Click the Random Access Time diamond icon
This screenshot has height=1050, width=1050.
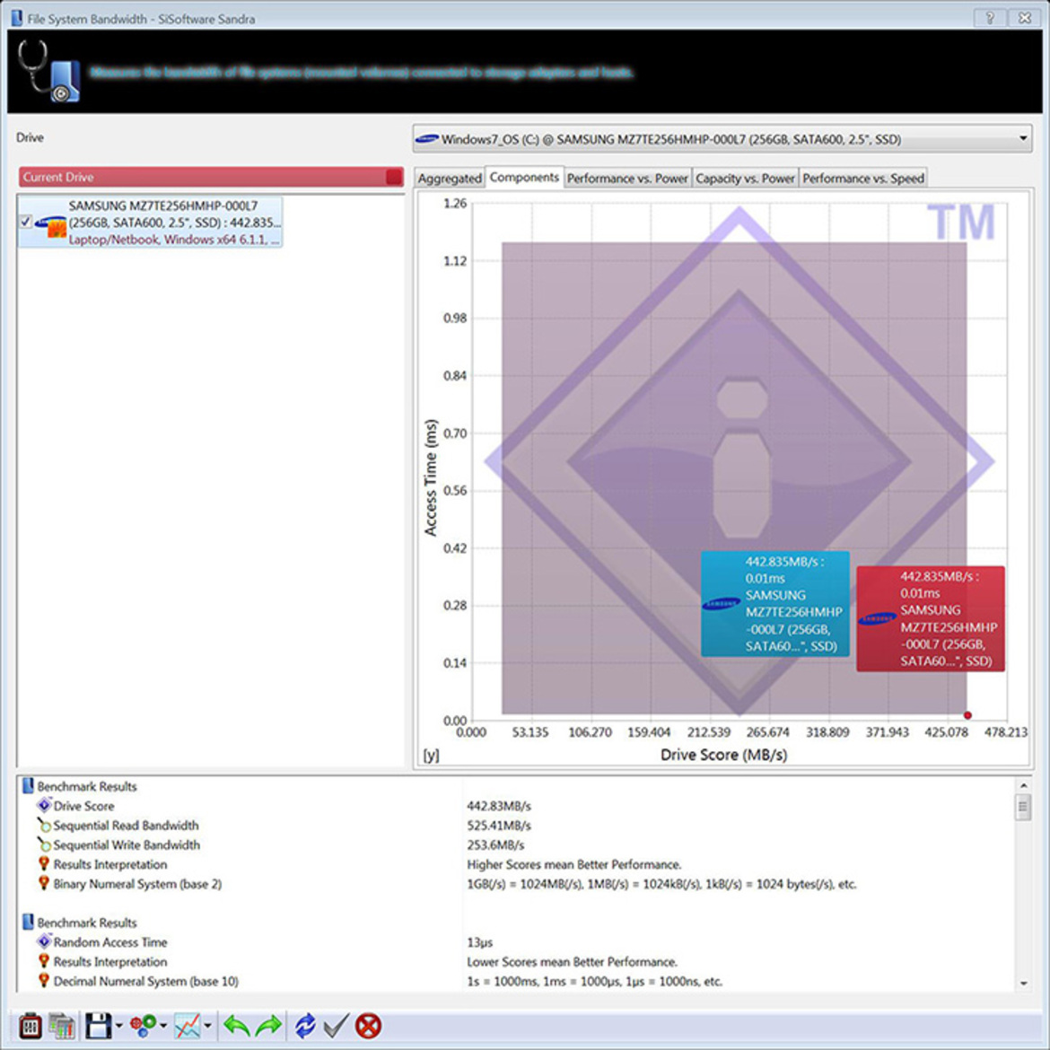(44, 941)
